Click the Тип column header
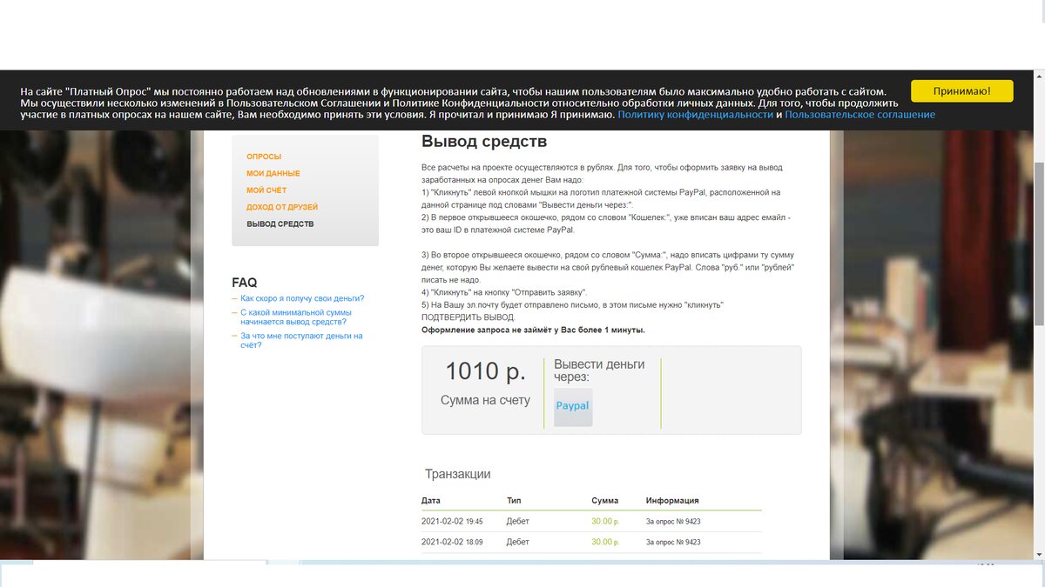The height and width of the screenshot is (587, 1045). click(x=514, y=501)
